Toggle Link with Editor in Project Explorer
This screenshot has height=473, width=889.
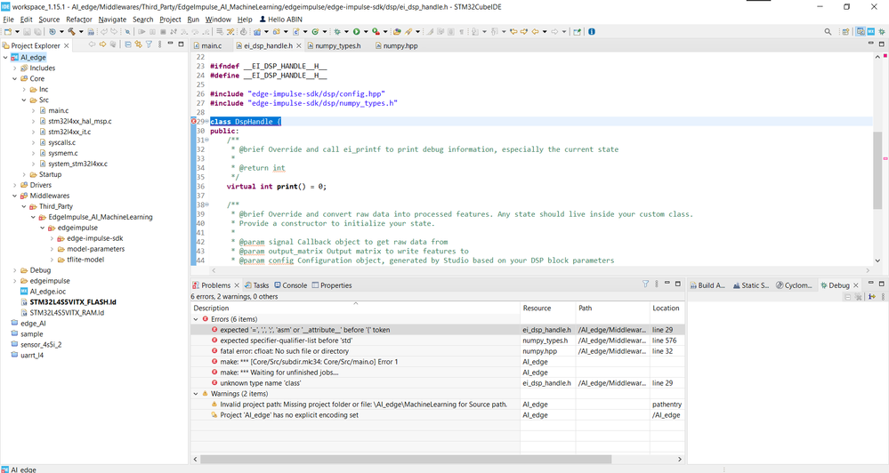(138, 44)
